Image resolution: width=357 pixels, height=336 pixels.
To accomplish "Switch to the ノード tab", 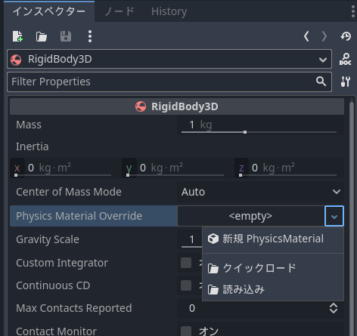I will point(119,11).
